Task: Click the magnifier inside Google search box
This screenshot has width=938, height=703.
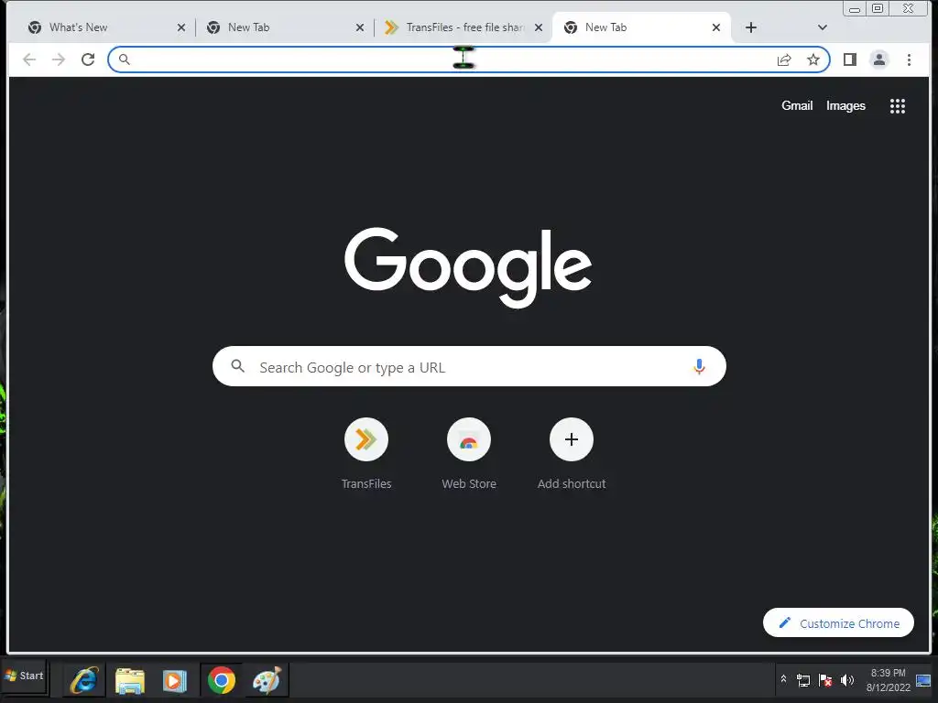Action: [x=237, y=366]
